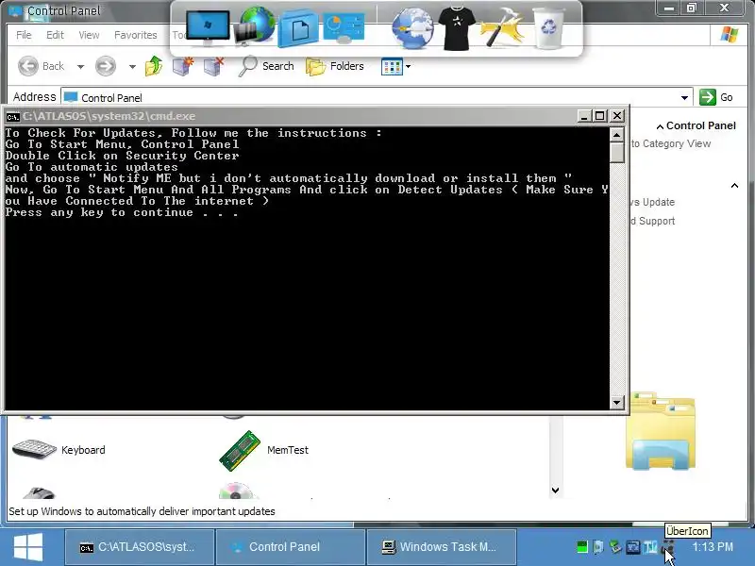Switch to Category View link
Image resolution: width=755 pixels, height=566 pixels.
click(x=670, y=143)
